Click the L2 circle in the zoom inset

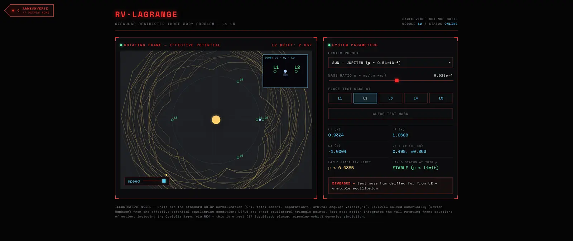pyautogui.click(x=296, y=71)
